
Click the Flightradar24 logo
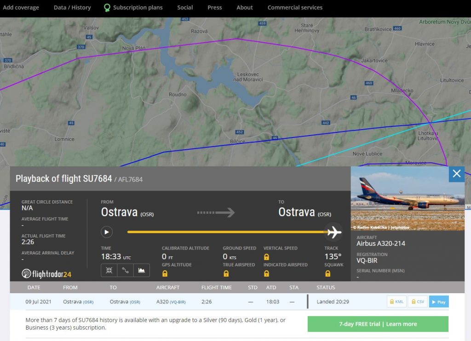46,273
